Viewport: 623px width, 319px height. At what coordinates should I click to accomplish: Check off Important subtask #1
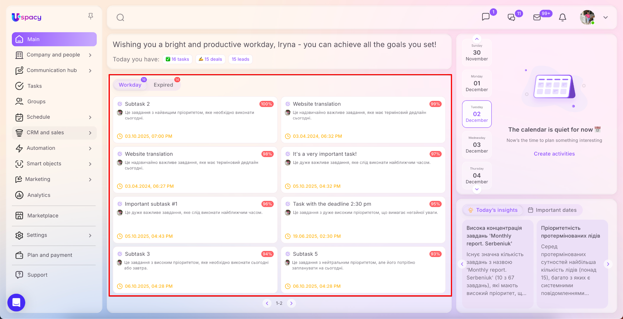[x=120, y=204]
